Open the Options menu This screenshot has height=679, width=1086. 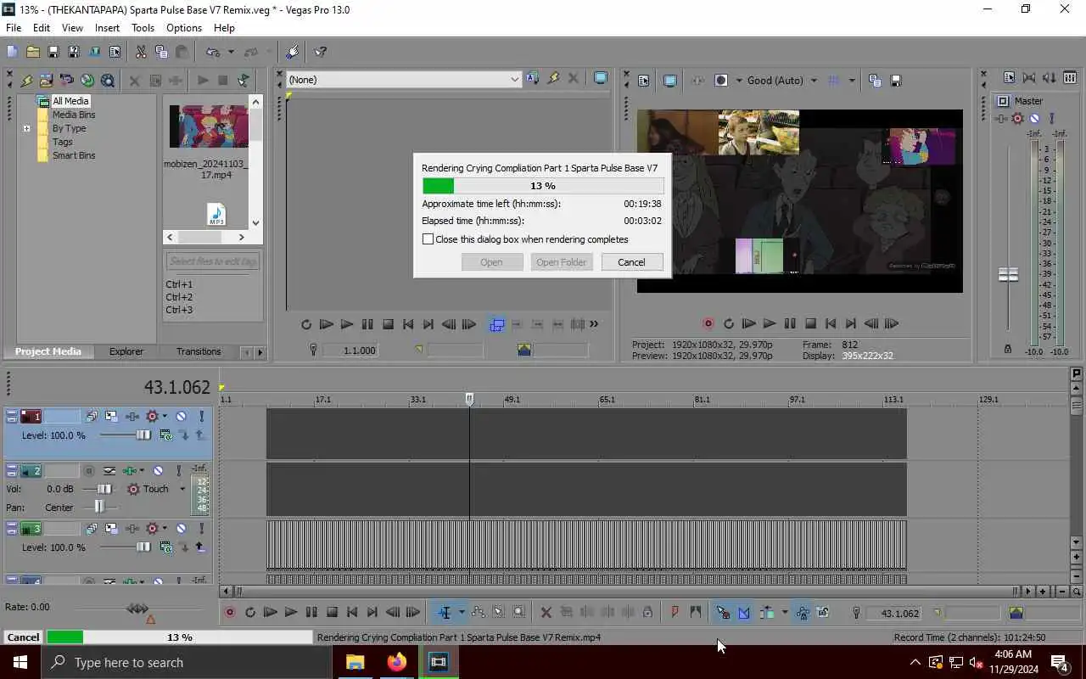(x=184, y=28)
